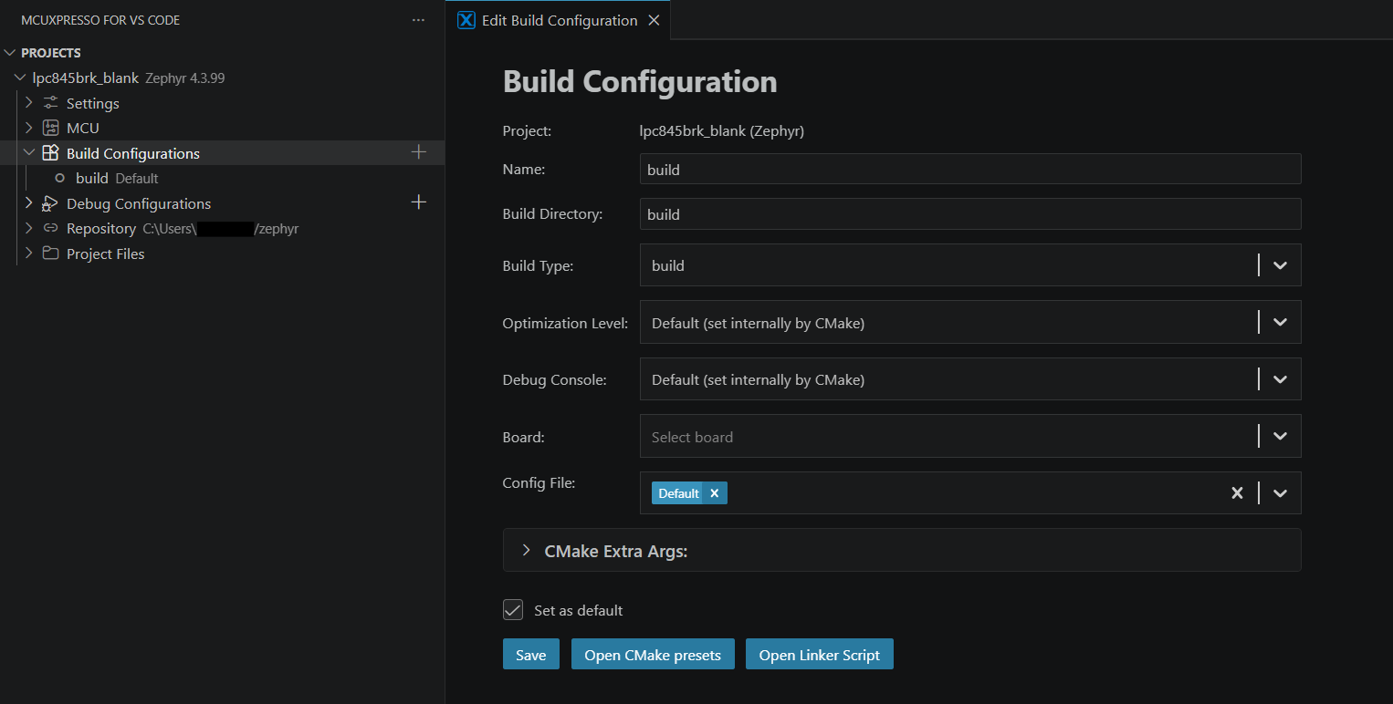This screenshot has height=704, width=1393.
Task: Click Open CMake presets button
Action: [x=653, y=655]
